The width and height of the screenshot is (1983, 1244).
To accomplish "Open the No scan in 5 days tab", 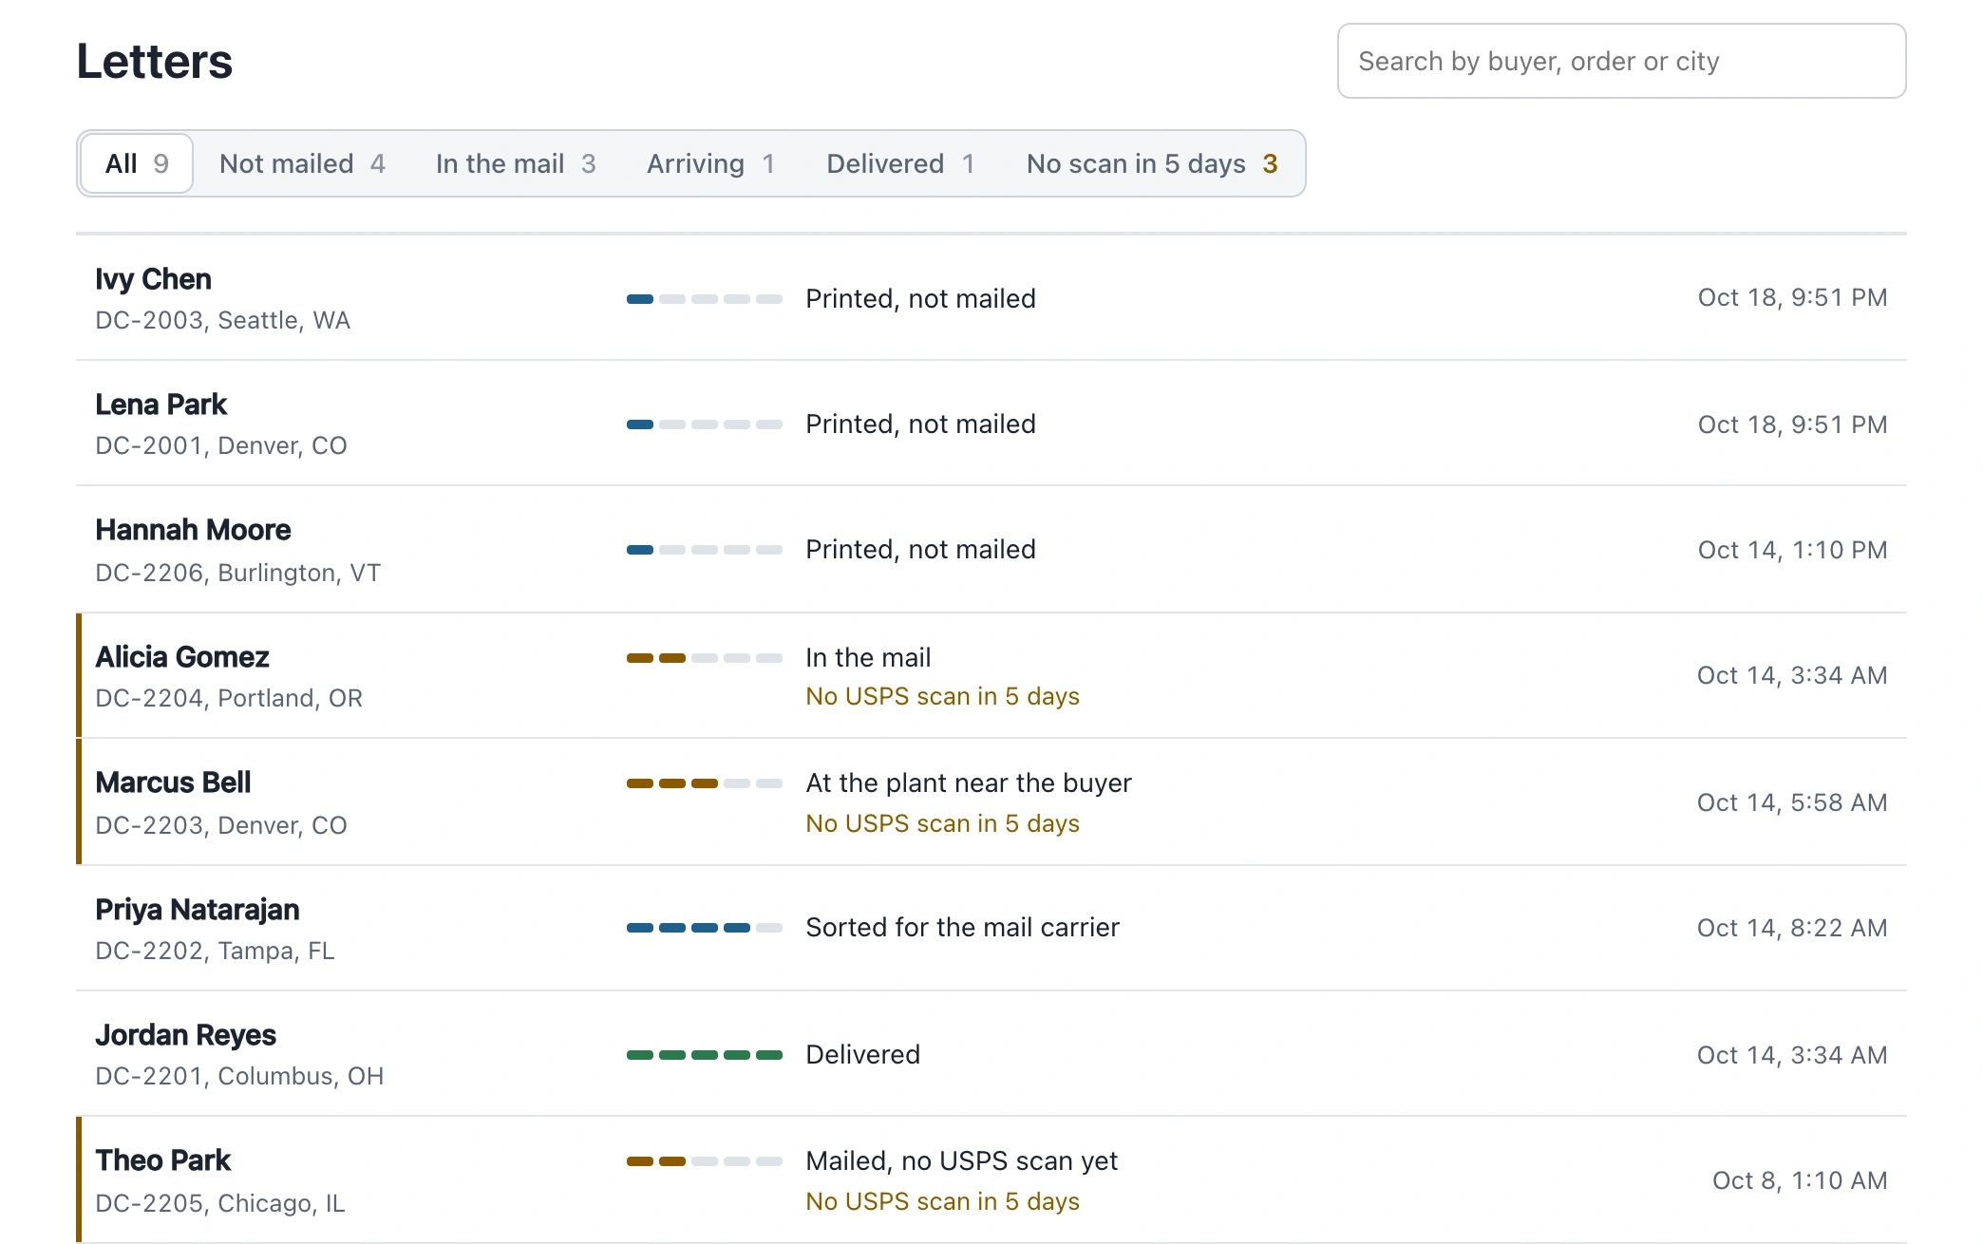I will (x=1152, y=163).
